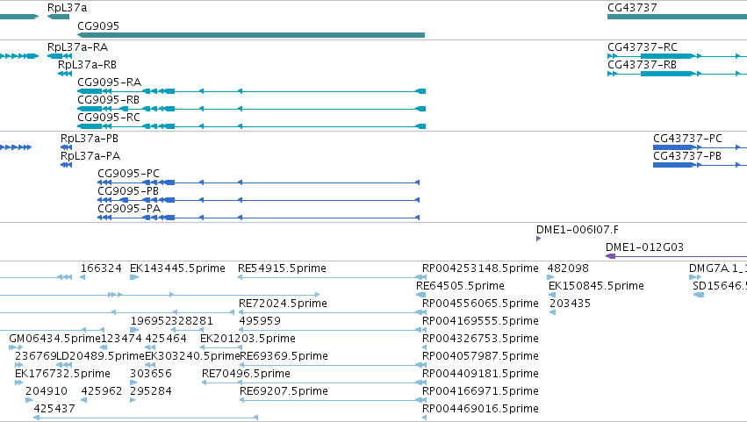
Task: Click the RP004166971.5prime label
Action: pos(480,392)
